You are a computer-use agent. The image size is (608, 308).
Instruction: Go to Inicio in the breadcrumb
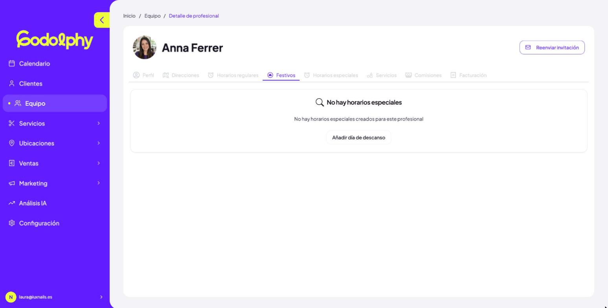pyautogui.click(x=129, y=16)
